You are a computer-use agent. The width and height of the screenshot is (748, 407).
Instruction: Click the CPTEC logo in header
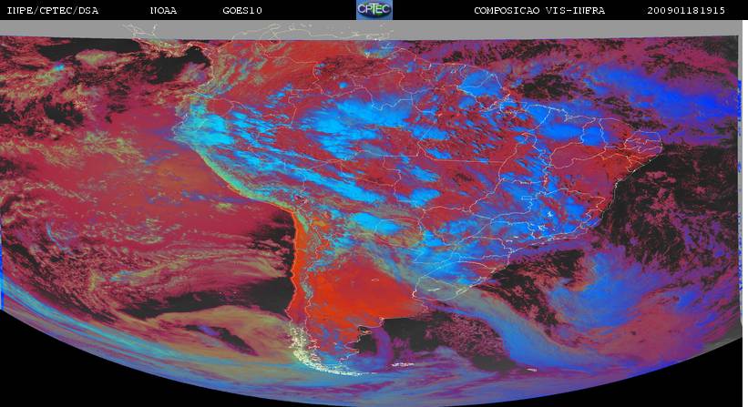click(x=374, y=9)
